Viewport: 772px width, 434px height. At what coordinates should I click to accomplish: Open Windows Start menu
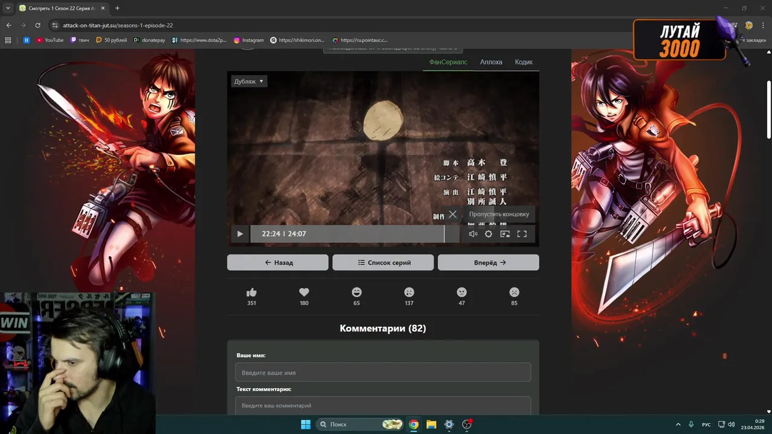(x=306, y=424)
